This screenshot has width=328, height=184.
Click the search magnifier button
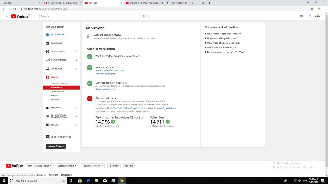click(x=144, y=16)
